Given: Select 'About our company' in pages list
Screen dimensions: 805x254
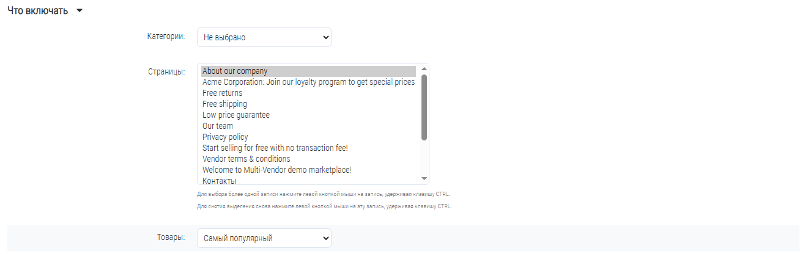Looking at the screenshot, I should click(308, 71).
